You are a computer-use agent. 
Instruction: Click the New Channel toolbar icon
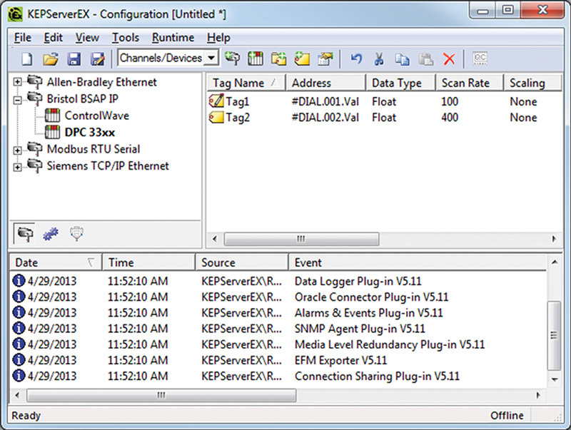click(x=232, y=58)
